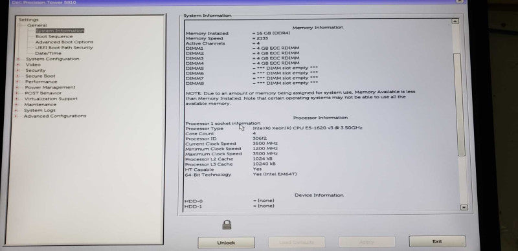518x251 pixels.
Task: Click the scroll down arrow in System Information
Action: pos(464,208)
